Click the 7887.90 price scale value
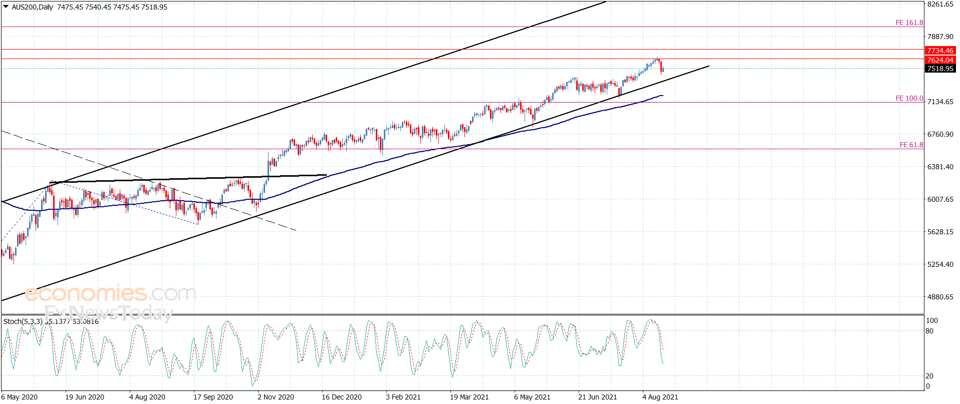 click(x=940, y=37)
